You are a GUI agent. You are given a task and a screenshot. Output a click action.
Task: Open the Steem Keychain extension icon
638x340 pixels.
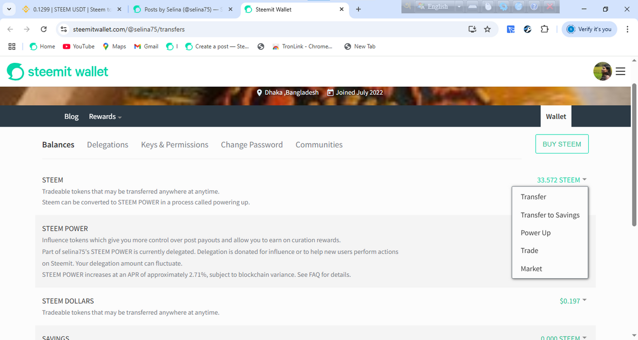pyautogui.click(x=528, y=29)
